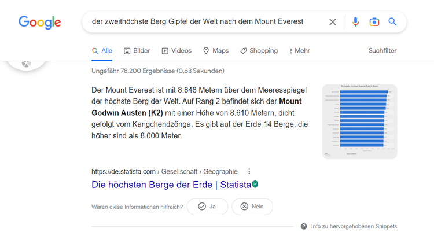Viewport: 434px width, 247px height.
Task: Run search with the magnifying glass icon
Action: click(392, 21)
